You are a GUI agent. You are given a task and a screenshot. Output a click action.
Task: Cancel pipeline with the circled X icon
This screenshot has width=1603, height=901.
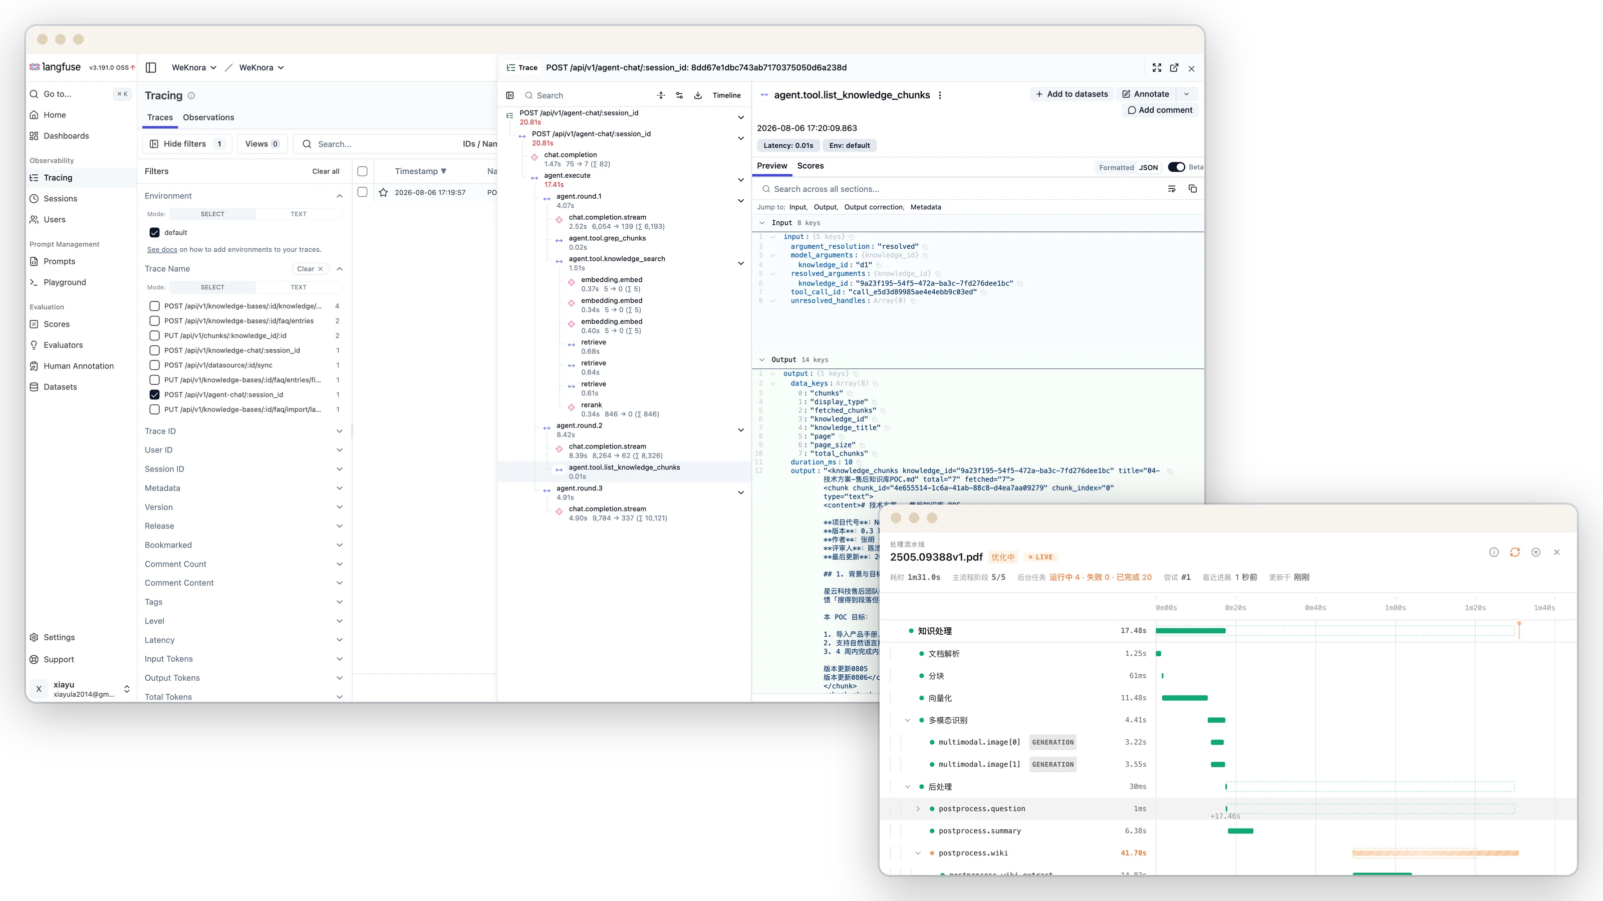tap(1536, 552)
